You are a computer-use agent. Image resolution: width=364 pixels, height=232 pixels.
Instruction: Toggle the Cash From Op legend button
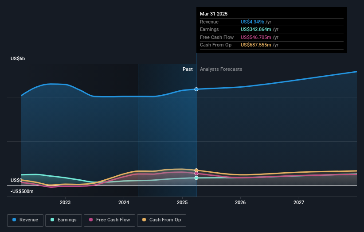tap(161, 220)
